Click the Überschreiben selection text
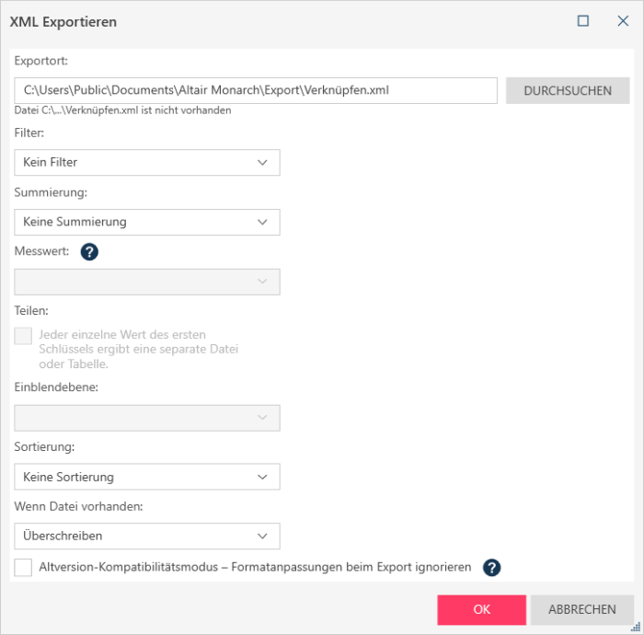The height and width of the screenshot is (635, 644). pyautogui.click(x=63, y=536)
